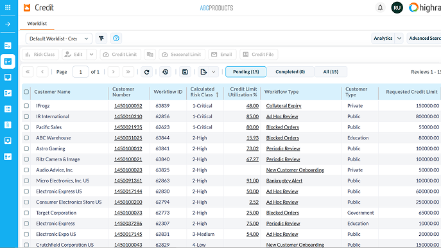Click the Email button

(222, 55)
